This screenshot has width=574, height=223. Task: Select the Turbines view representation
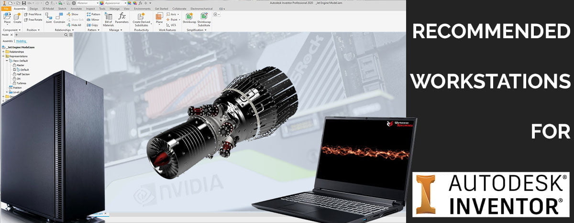20,83
